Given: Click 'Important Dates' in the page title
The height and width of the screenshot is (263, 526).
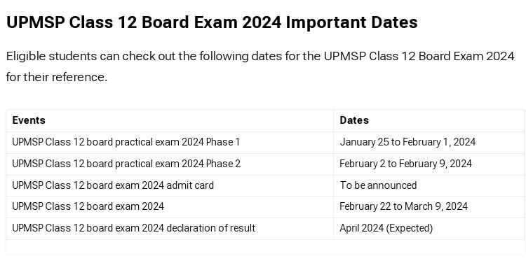Looking at the screenshot, I should tap(352, 22).
